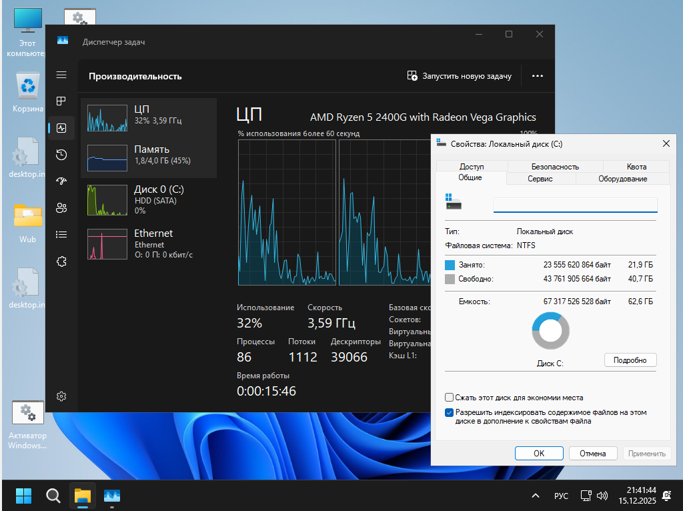The width and height of the screenshot is (683, 511).
Task: Click the blue Занято color square
Action: pyautogui.click(x=450, y=265)
